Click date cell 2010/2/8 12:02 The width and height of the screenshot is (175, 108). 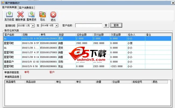pos(30,62)
